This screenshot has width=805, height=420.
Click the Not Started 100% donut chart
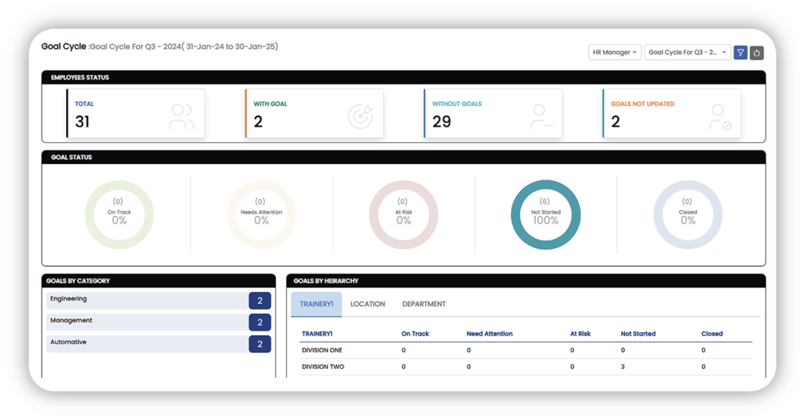546,214
